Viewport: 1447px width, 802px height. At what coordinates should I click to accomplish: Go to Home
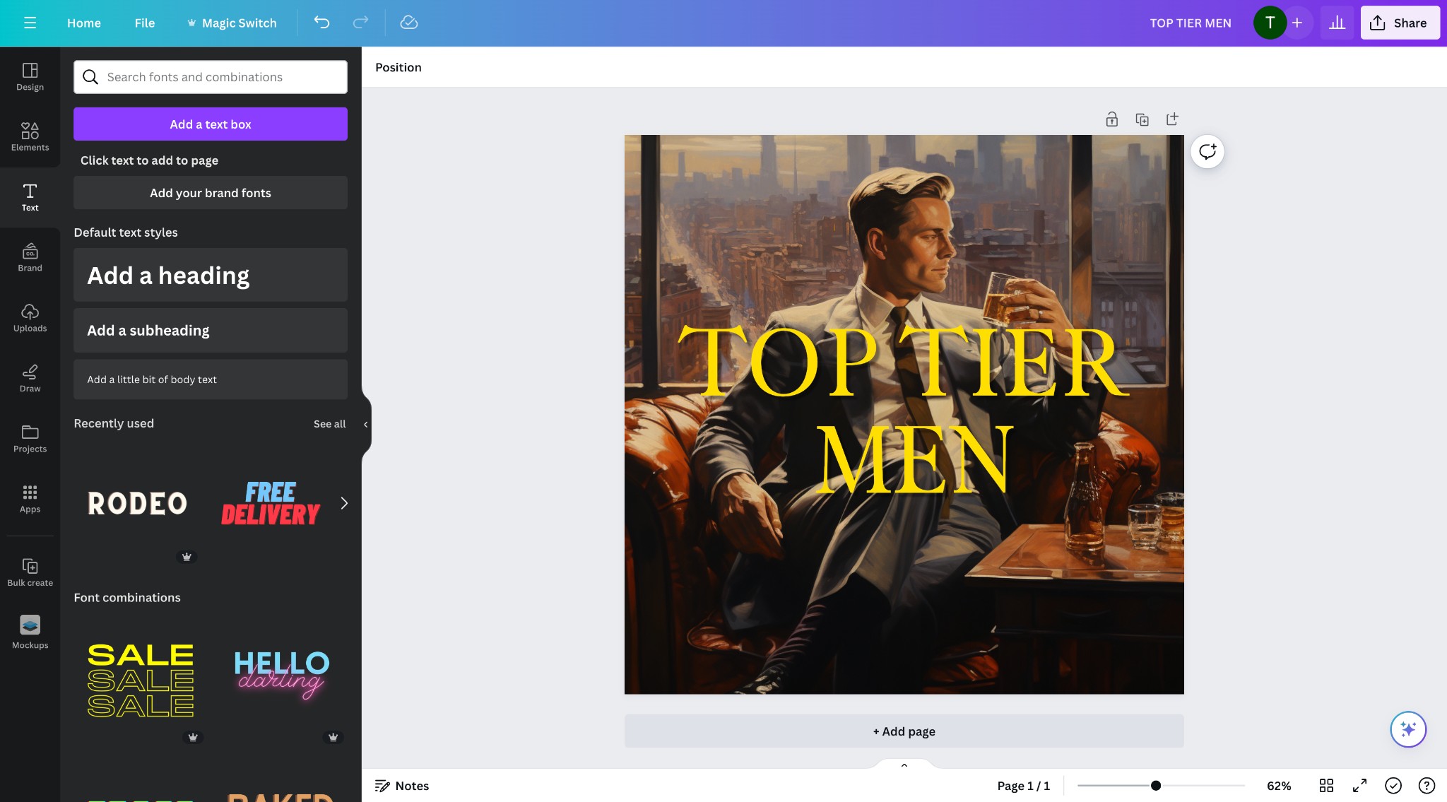click(x=84, y=23)
